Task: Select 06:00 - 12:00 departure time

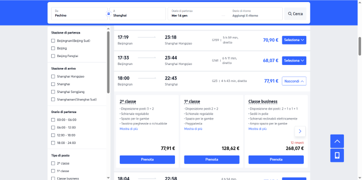Action: tap(53, 127)
